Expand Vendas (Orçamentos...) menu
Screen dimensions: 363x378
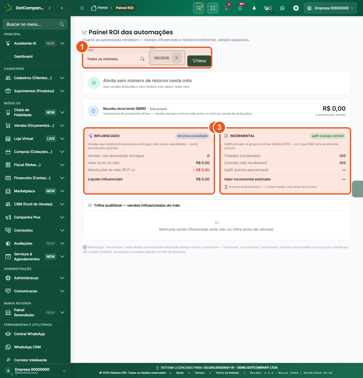(35, 125)
